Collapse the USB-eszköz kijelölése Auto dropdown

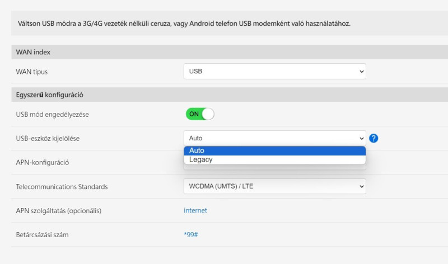[x=274, y=138]
